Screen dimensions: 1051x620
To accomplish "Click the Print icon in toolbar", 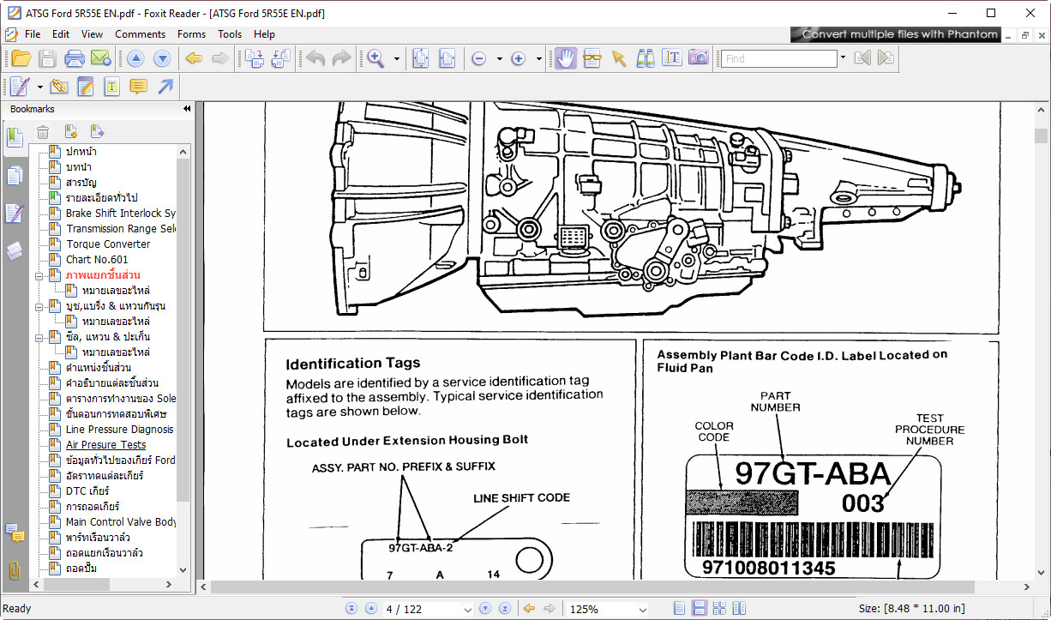I will click(x=75, y=58).
